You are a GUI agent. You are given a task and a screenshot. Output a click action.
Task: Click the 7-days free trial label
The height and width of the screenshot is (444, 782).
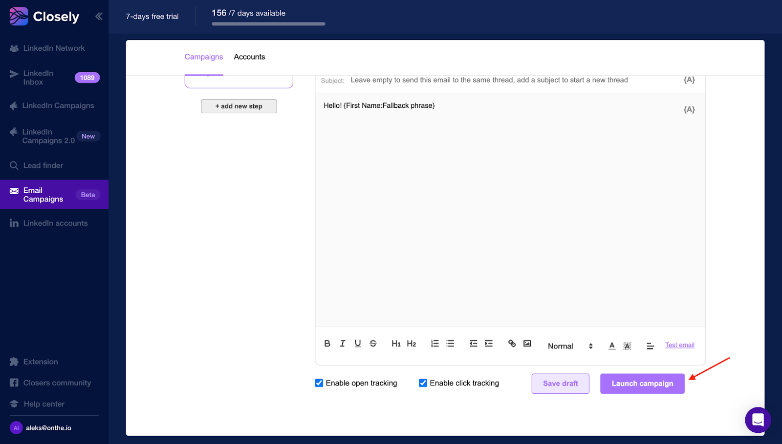coord(152,17)
